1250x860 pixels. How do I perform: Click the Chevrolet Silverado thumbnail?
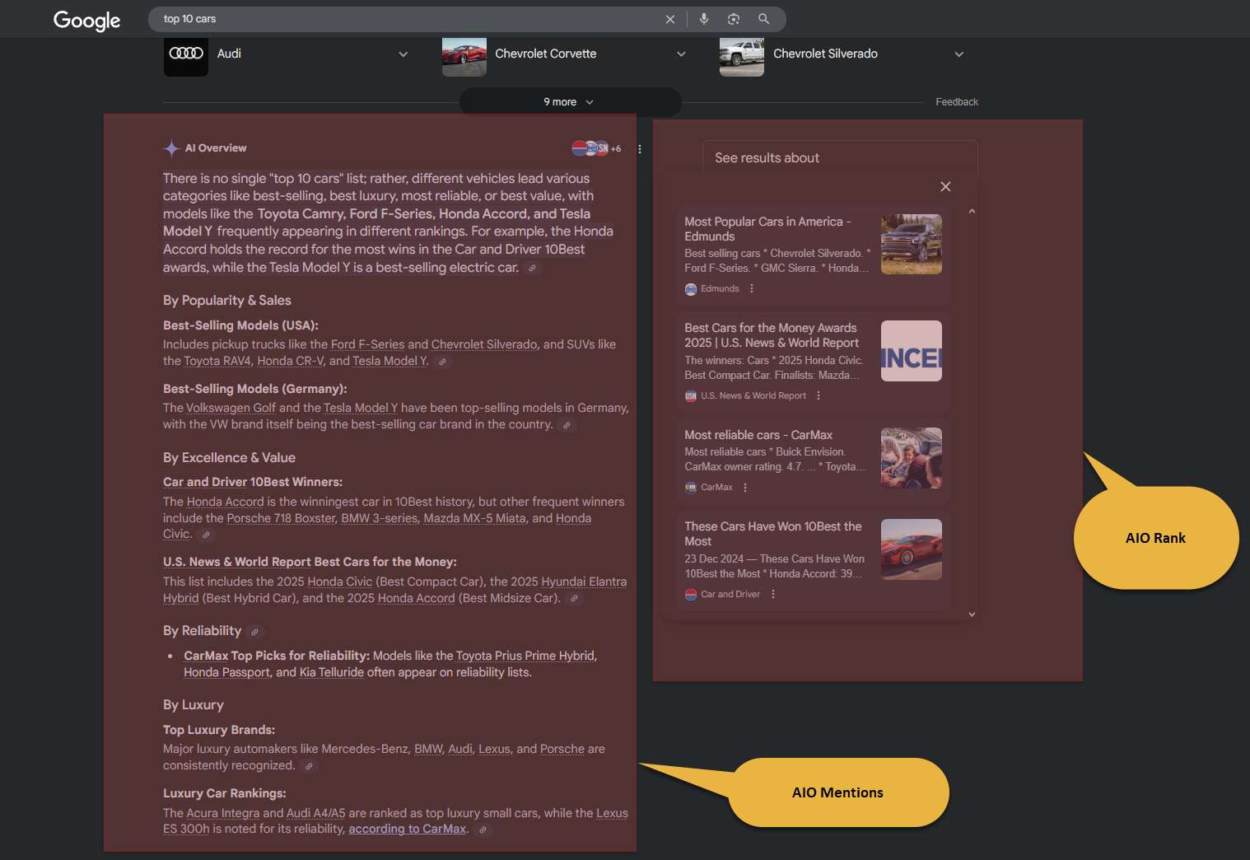[x=741, y=56]
